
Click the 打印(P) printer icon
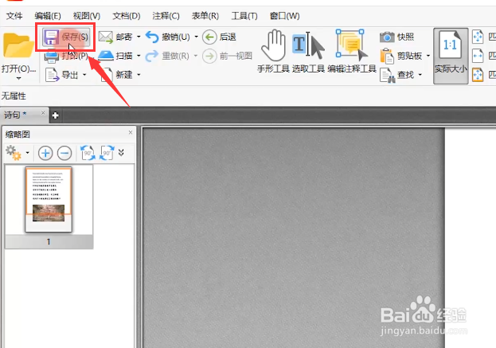51,57
